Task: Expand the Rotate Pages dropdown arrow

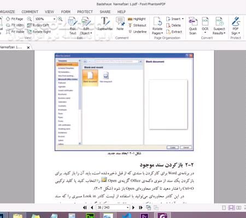Action: click(162, 33)
